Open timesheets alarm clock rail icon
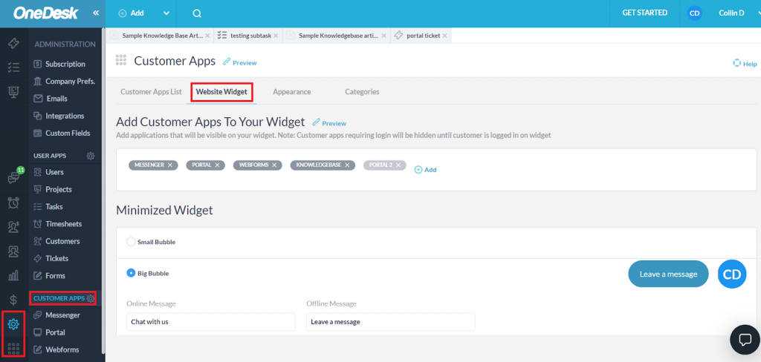The image size is (761, 362). tap(13, 203)
